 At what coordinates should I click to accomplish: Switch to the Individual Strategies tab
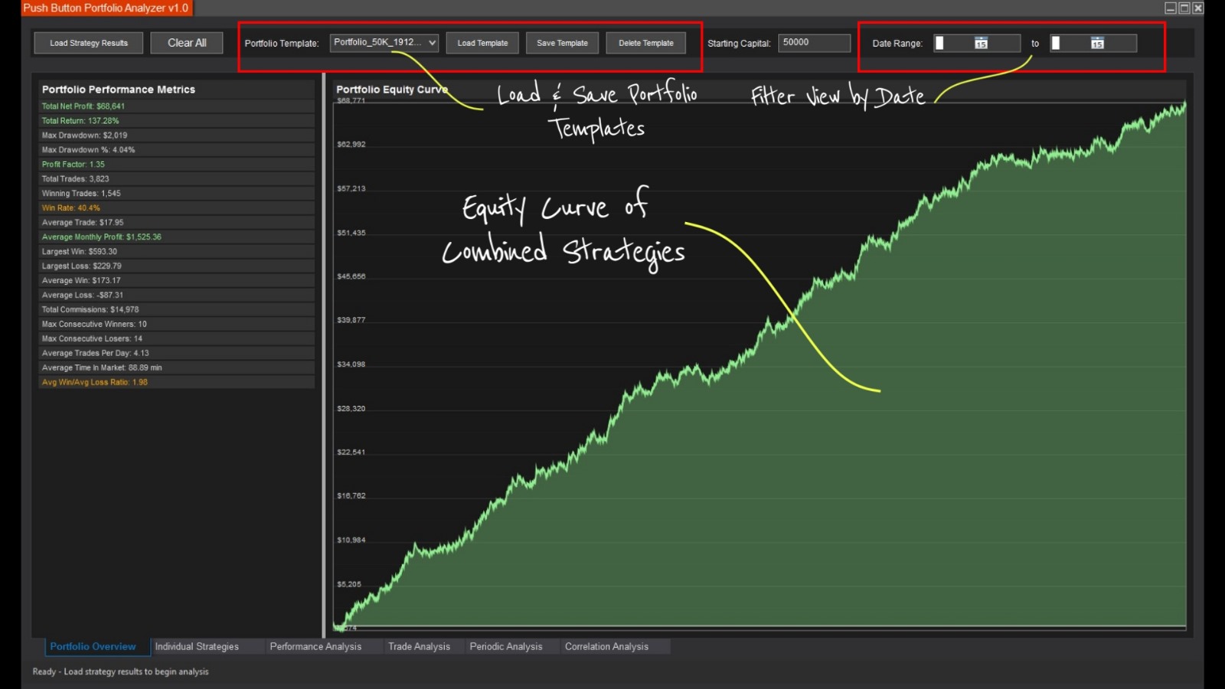pyautogui.click(x=197, y=647)
